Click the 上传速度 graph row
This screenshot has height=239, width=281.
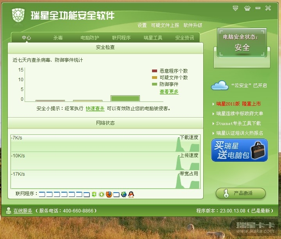(106, 161)
